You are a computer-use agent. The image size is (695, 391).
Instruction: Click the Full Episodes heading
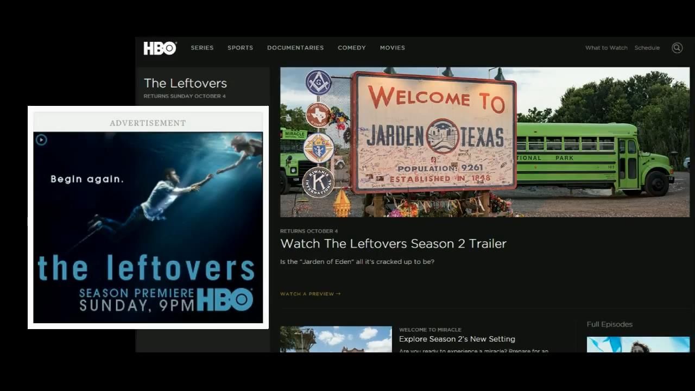tap(609, 324)
